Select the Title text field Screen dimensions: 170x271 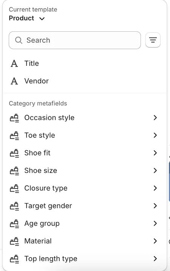click(x=32, y=63)
